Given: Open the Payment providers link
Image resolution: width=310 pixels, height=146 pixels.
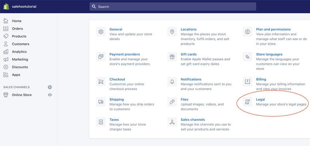Looking at the screenshot, I should click(124, 54).
